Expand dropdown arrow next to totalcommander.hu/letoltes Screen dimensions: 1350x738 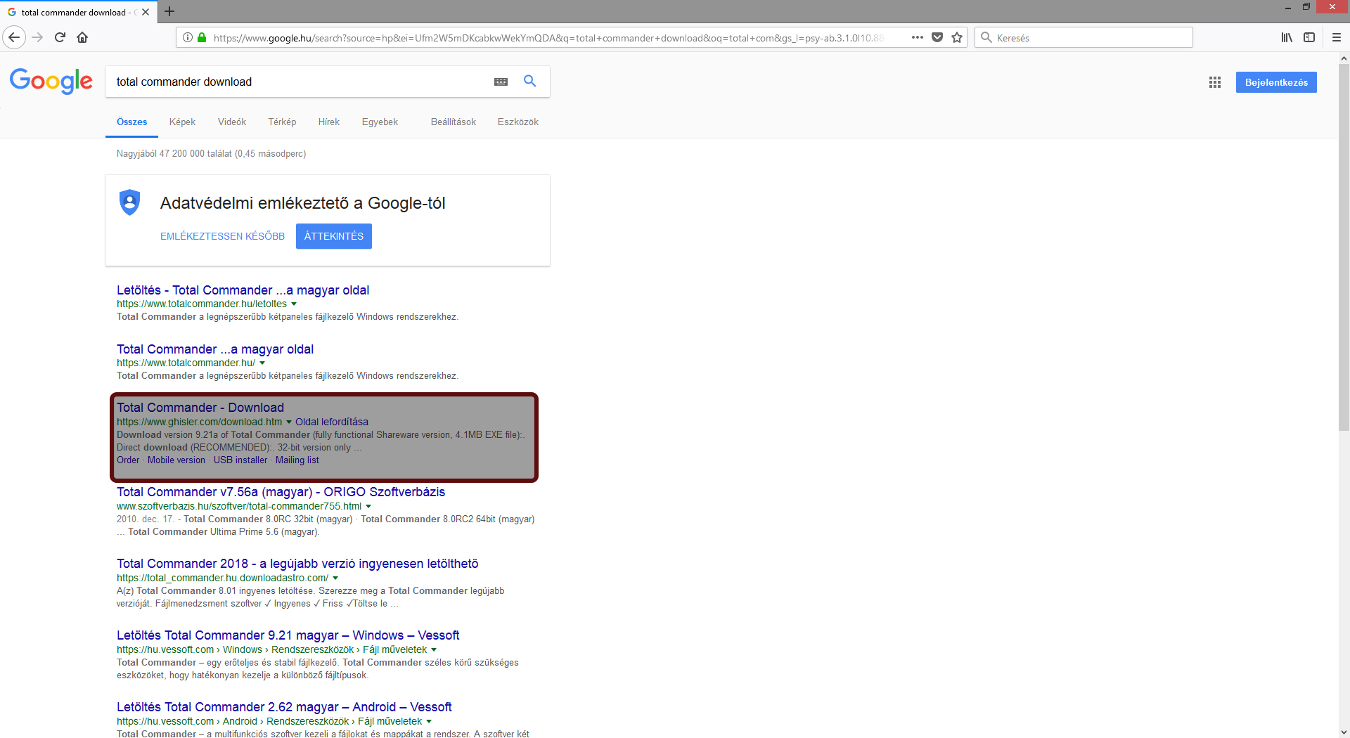(x=294, y=304)
